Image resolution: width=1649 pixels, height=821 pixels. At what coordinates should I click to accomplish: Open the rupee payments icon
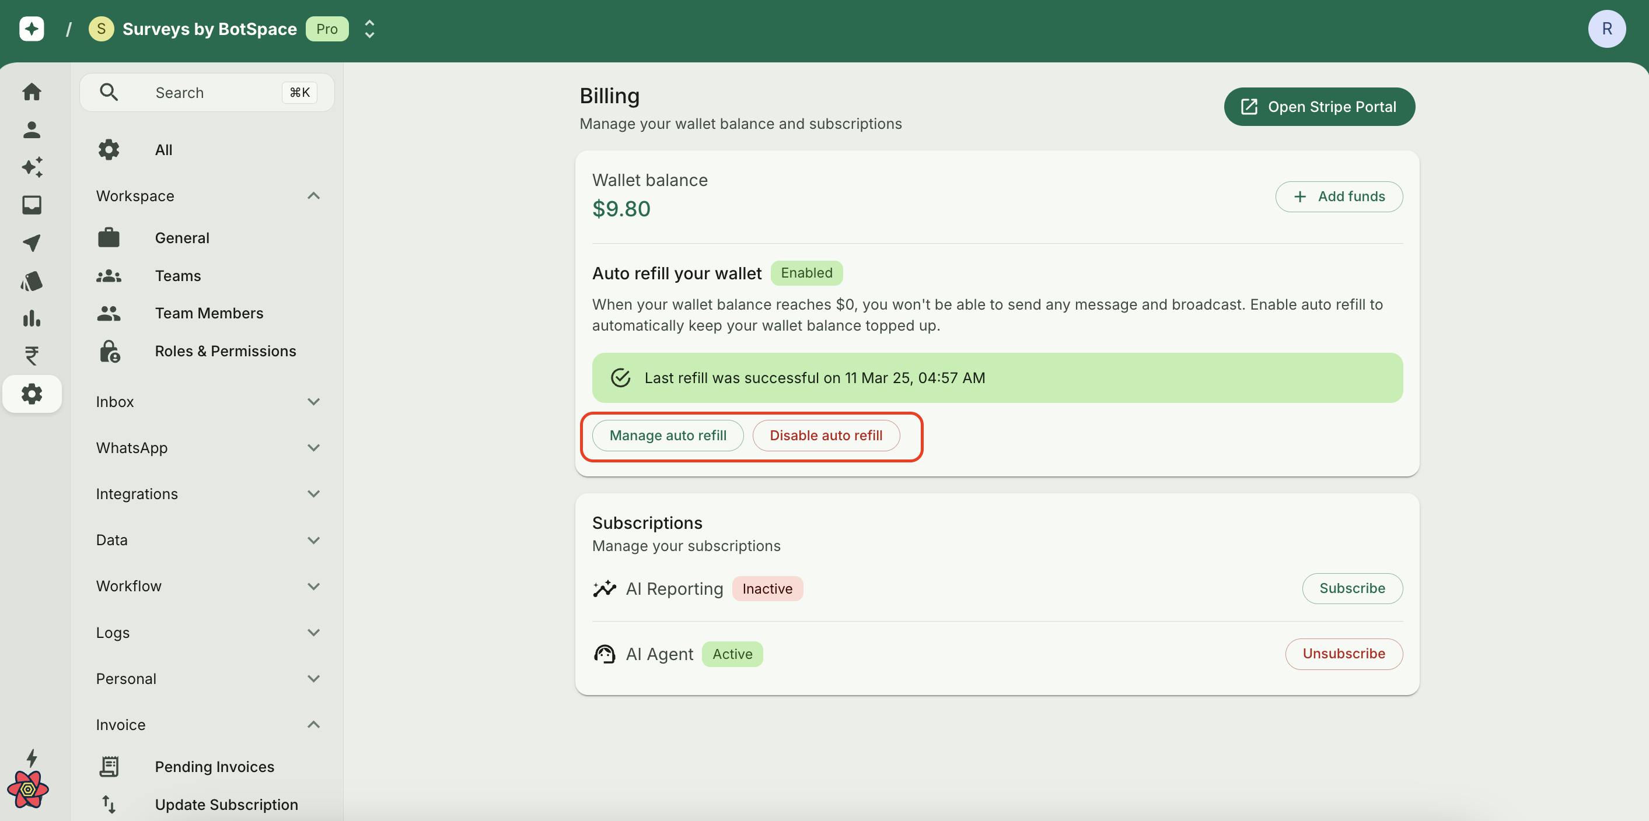[x=32, y=356]
